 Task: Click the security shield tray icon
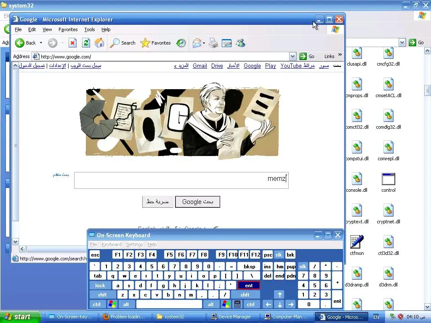(401, 317)
